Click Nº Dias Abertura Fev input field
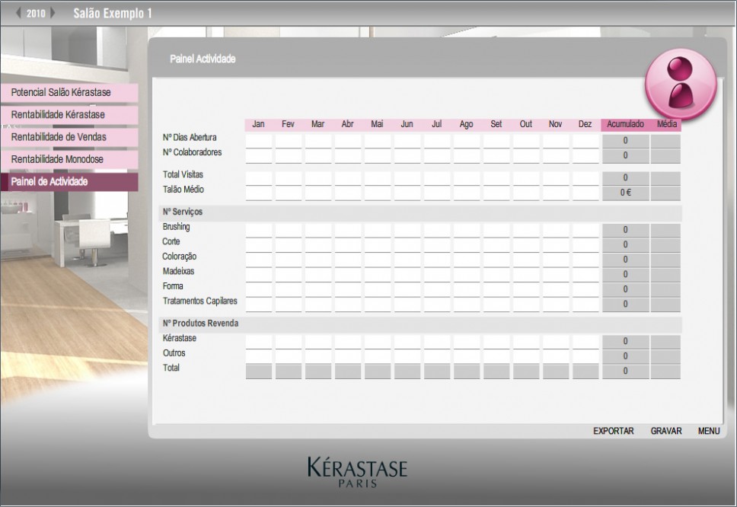This screenshot has height=507, width=737. pyautogui.click(x=288, y=141)
